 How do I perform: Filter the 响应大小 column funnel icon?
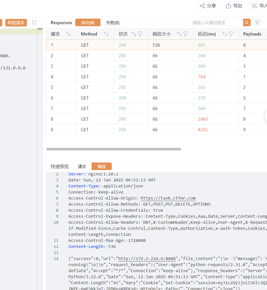185,34
